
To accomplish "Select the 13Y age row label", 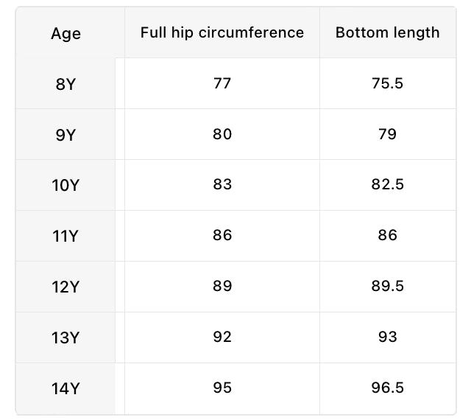I will [x=65, y=338].
